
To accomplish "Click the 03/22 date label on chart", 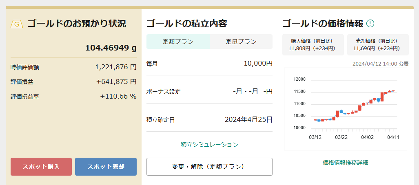I will (x=341, y=137).
